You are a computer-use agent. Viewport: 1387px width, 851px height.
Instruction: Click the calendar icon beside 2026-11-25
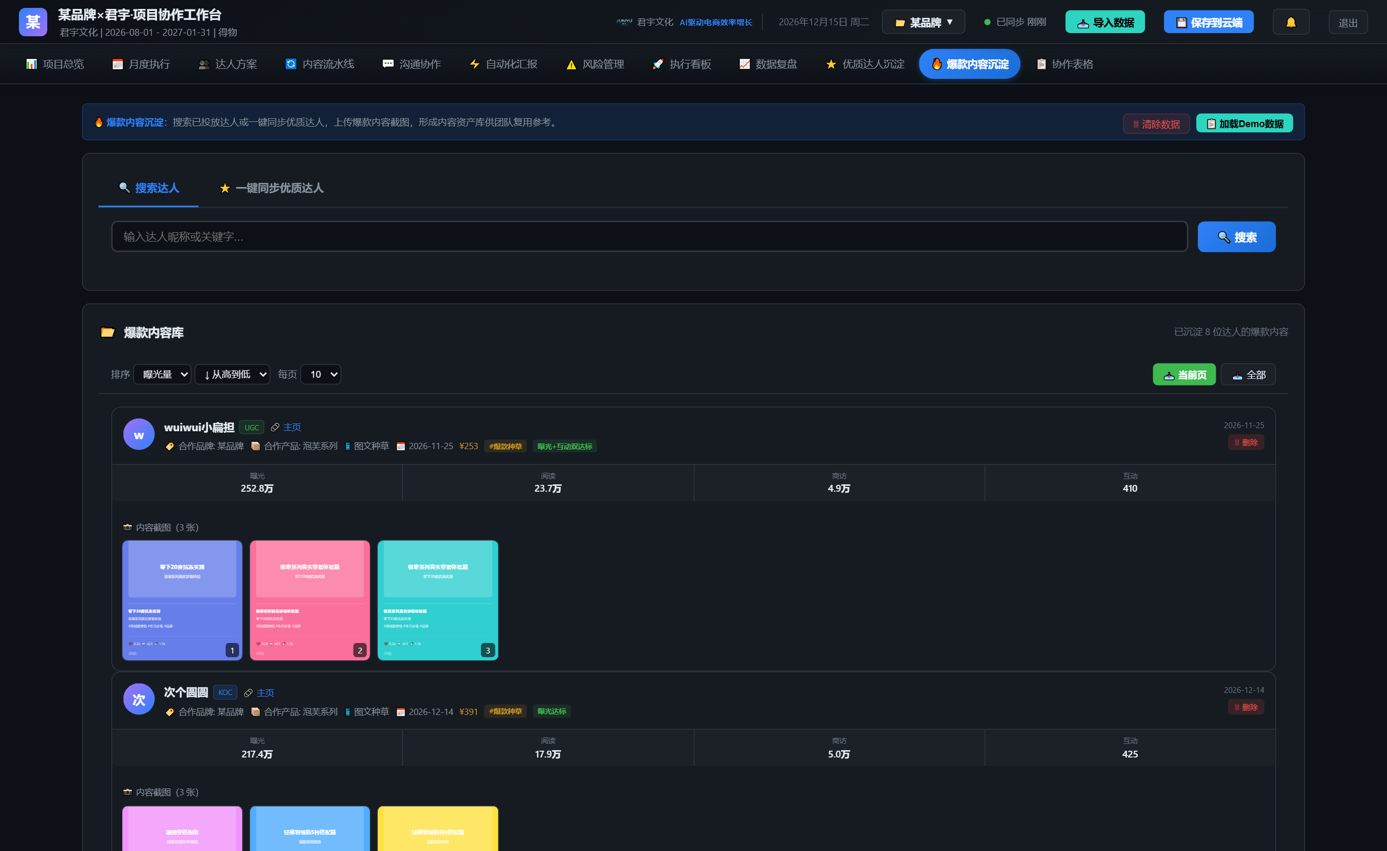tap(401, 447)
